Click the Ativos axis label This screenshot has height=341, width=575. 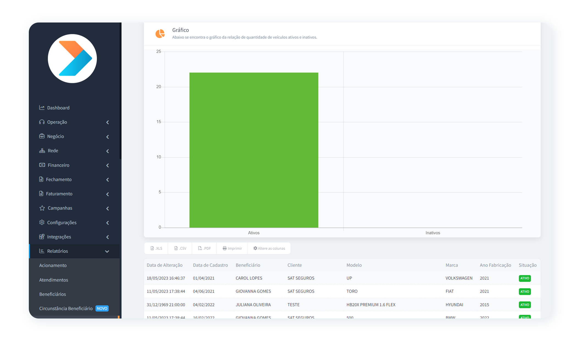point(254,233)
